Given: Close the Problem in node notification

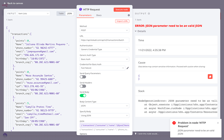Looking at the screenshot, I should [218, 123].
